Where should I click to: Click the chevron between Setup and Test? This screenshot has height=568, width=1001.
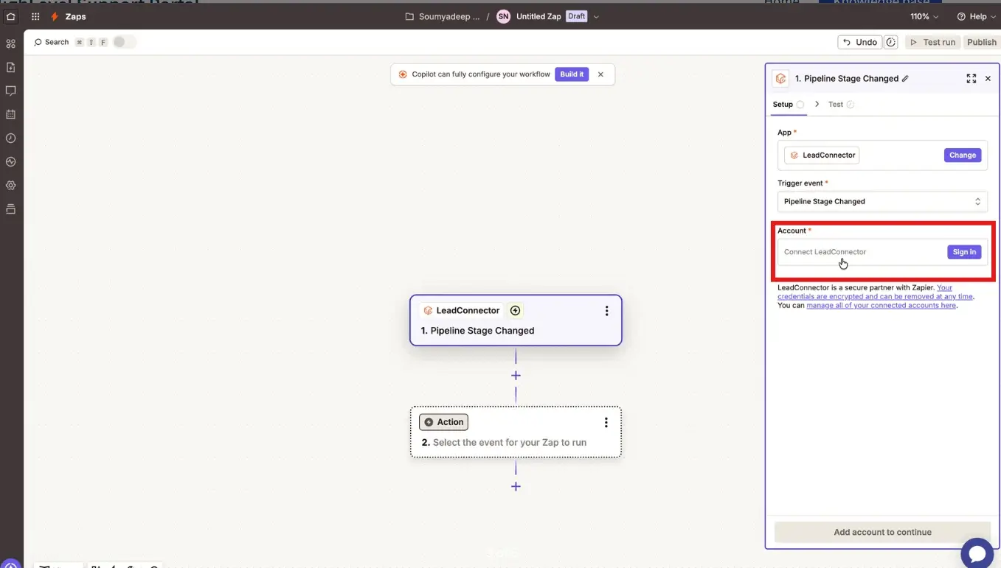[817, 105]
